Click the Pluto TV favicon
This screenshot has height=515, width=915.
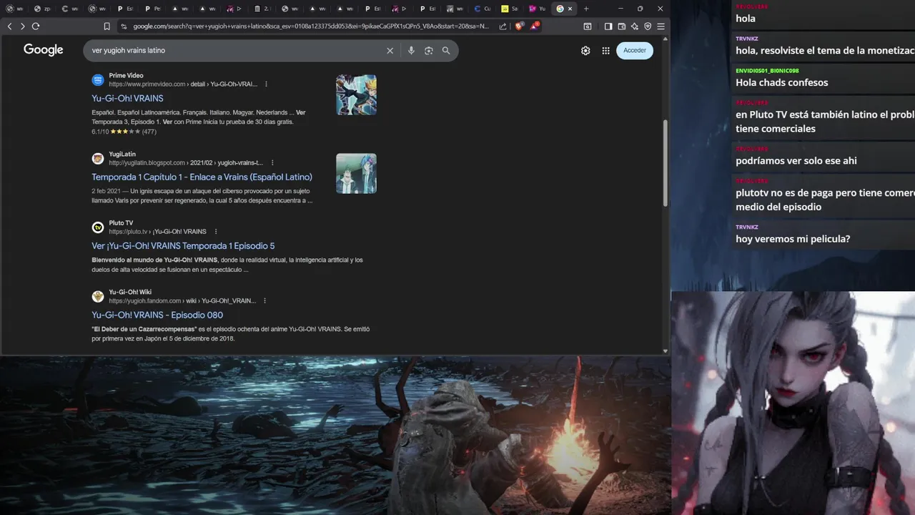point(98,227)
